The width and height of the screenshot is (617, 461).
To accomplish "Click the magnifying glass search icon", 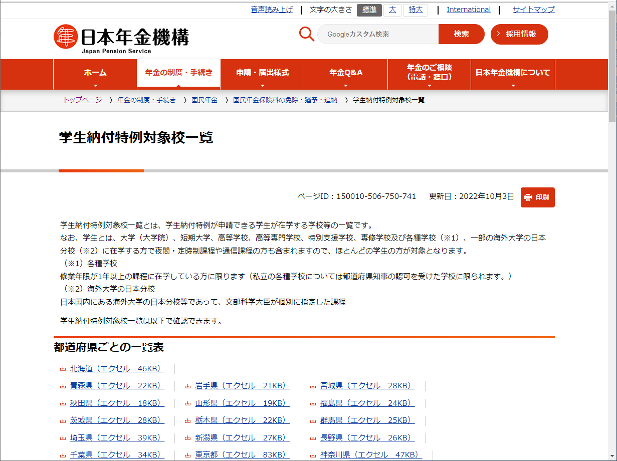I will tap(306, 34).
